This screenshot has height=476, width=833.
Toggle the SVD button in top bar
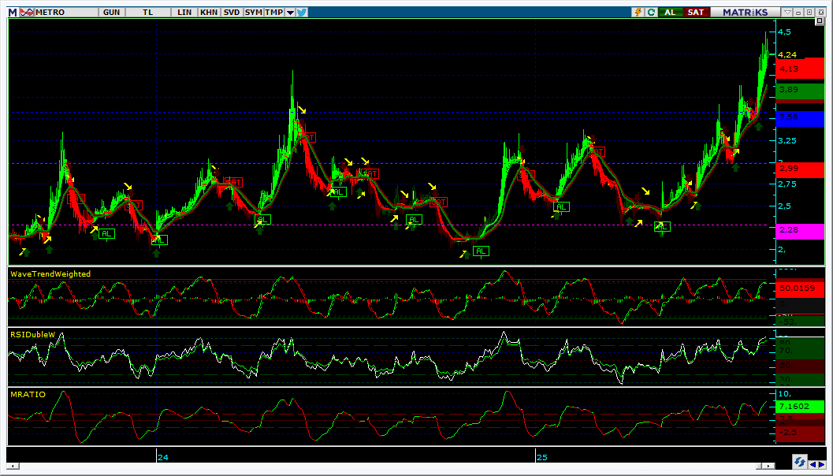click(231, 13)
